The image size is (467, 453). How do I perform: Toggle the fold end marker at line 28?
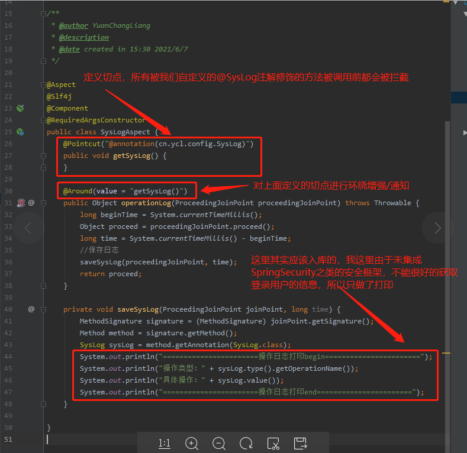43,167
